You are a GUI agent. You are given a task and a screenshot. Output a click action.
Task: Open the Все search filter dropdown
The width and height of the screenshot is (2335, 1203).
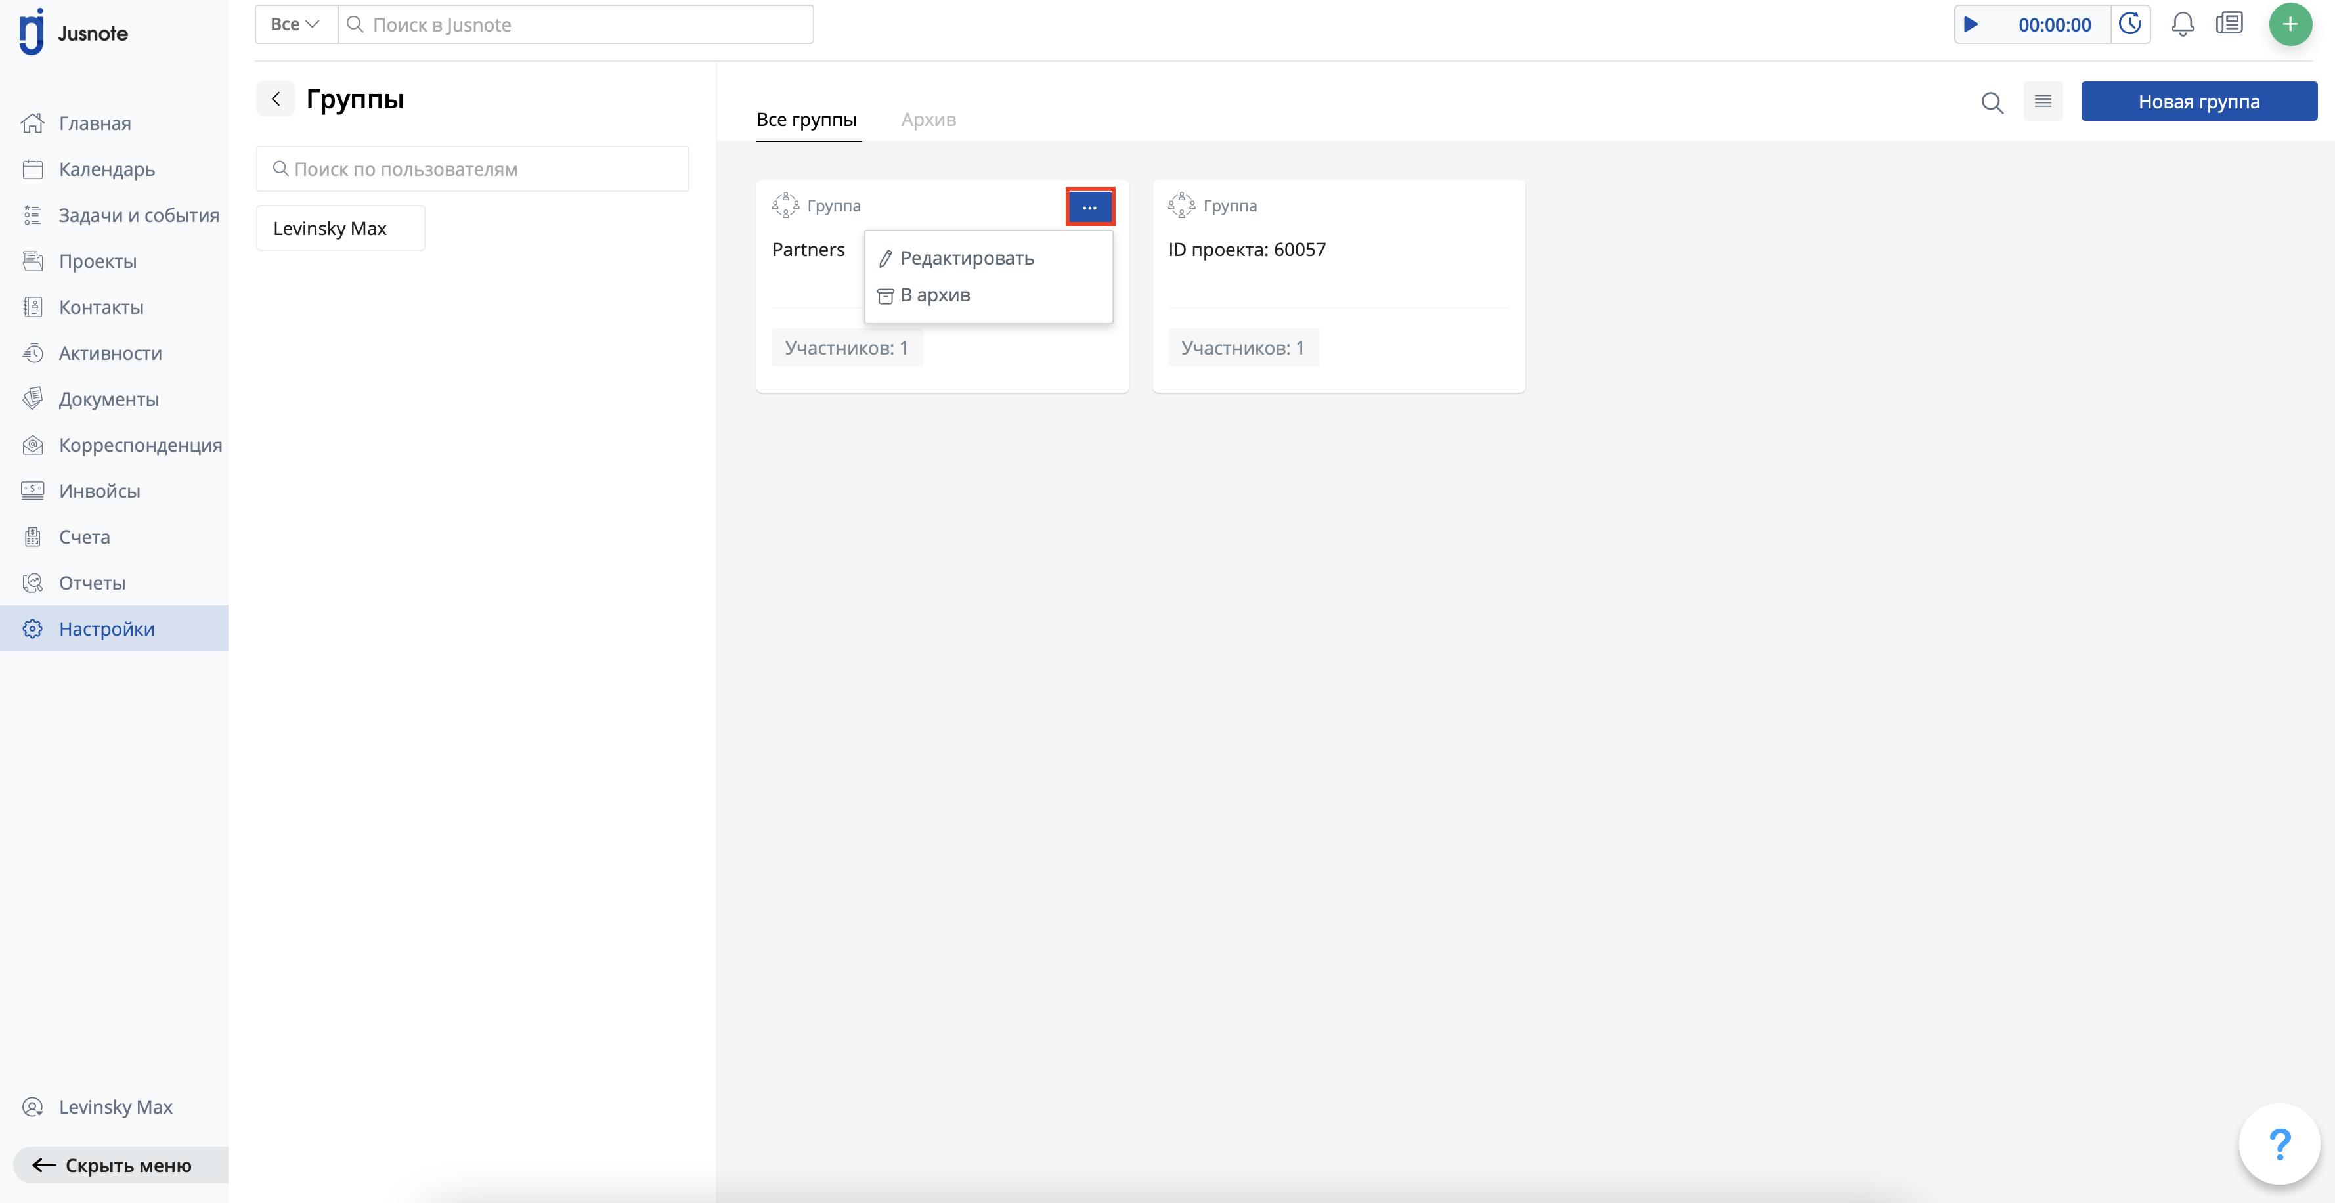(x=295, y=24)
